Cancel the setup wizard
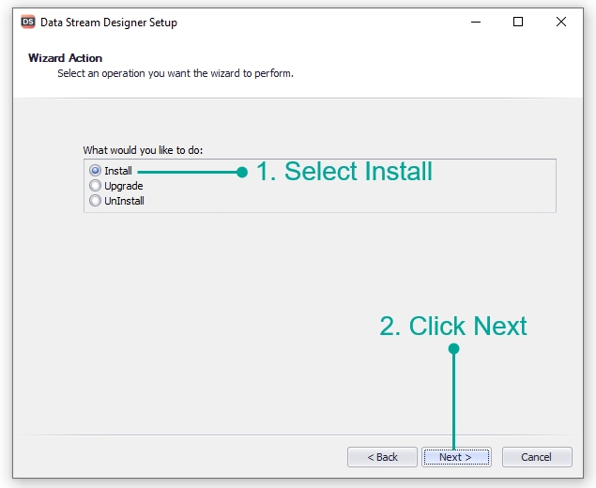The image size is (596, 488). (537, 457)
